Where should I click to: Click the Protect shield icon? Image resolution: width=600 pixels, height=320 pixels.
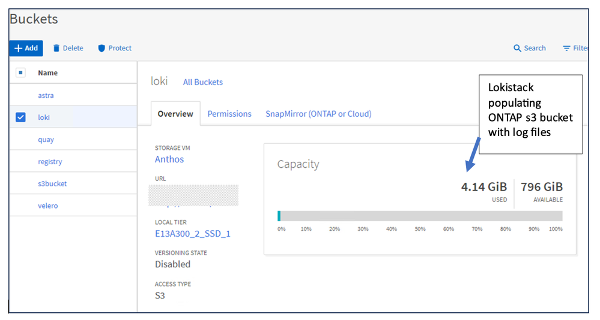[102, 48]
